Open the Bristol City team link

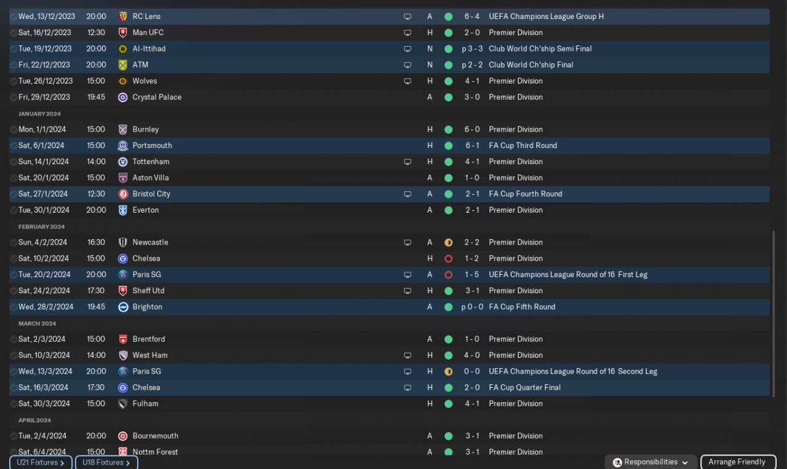coord(151,194)
